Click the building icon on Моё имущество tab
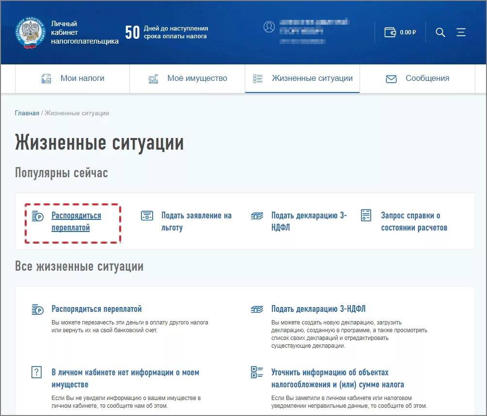The width and height of the screenshot is (487, 416). 154,77
